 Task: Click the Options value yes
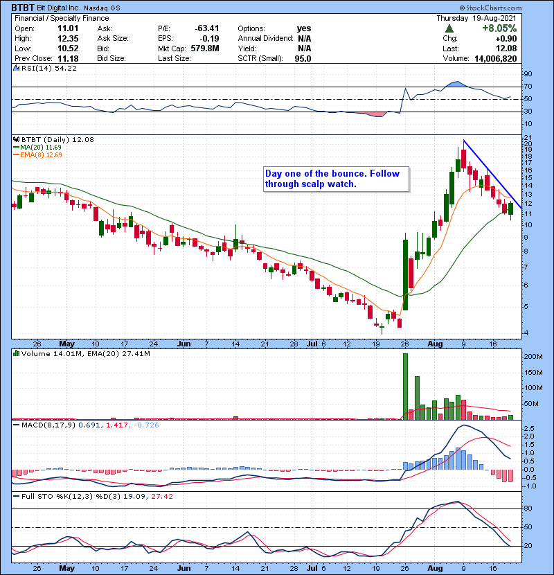click(x=304, y=28)
